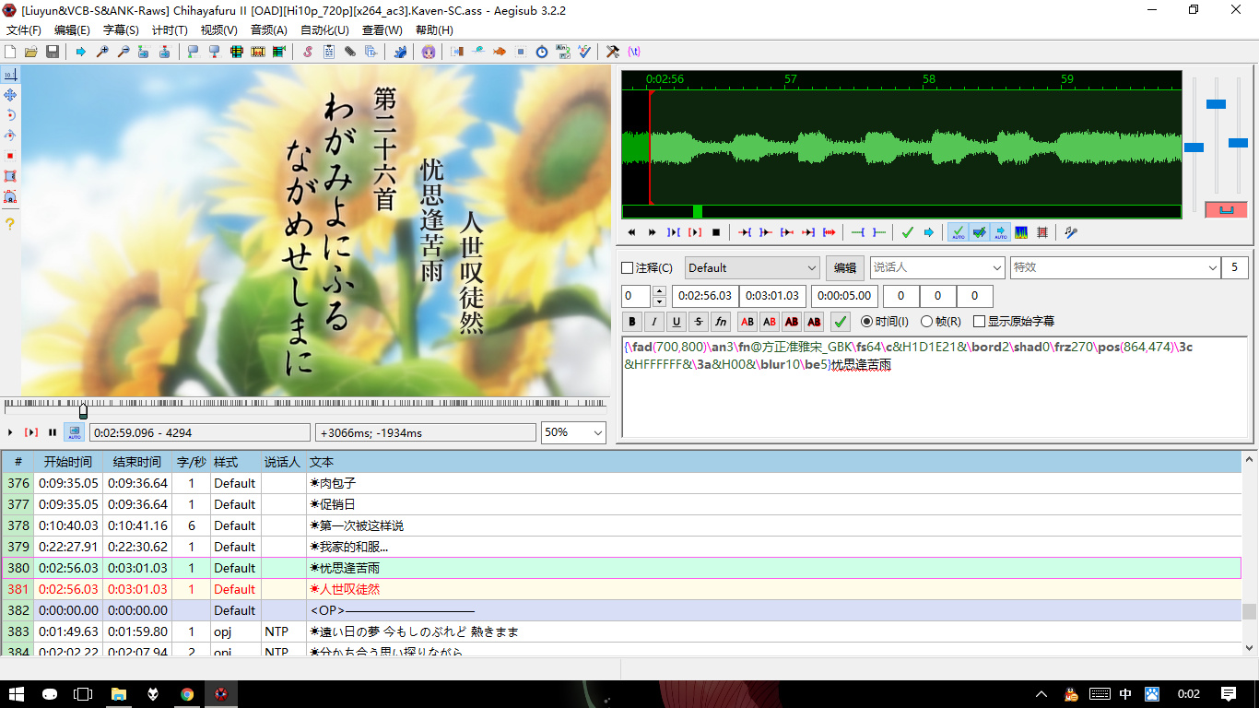Click the start time field 0:02:56.03
1259x708 pixels.
pyautogui.click(x=706, y=296)
